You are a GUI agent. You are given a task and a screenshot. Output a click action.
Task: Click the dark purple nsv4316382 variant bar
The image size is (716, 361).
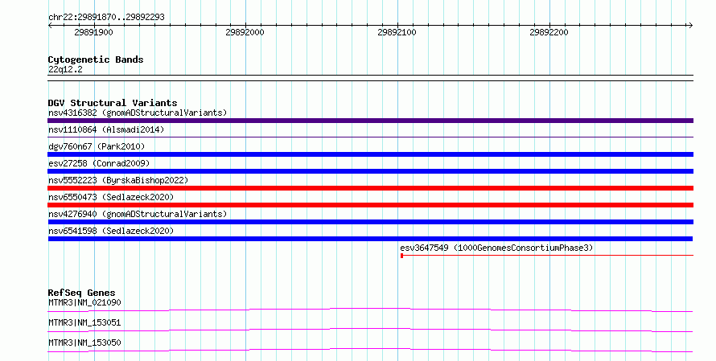[x=370, y=121]
